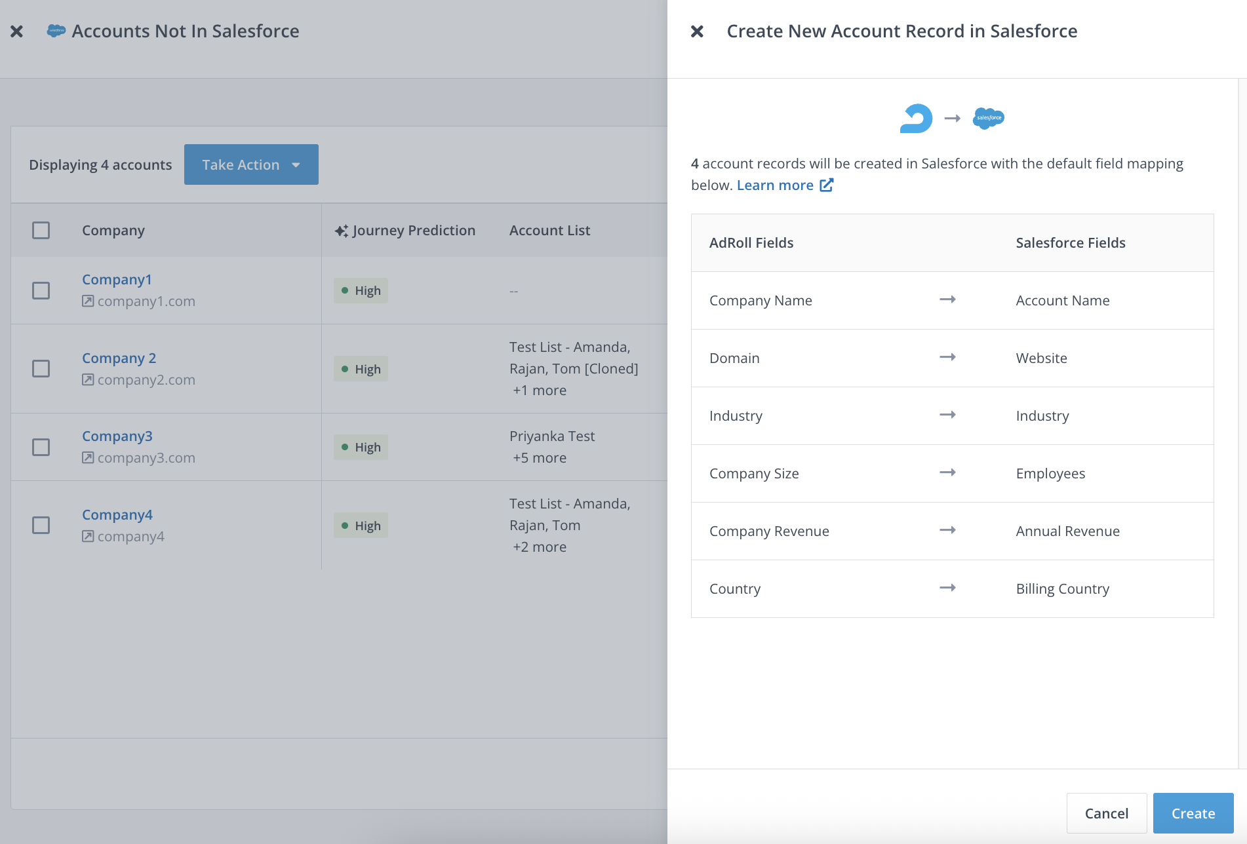Viewport: 1247px width, 844px height.
Task: Open the Company1 account link
Action: tap(117, 280)
